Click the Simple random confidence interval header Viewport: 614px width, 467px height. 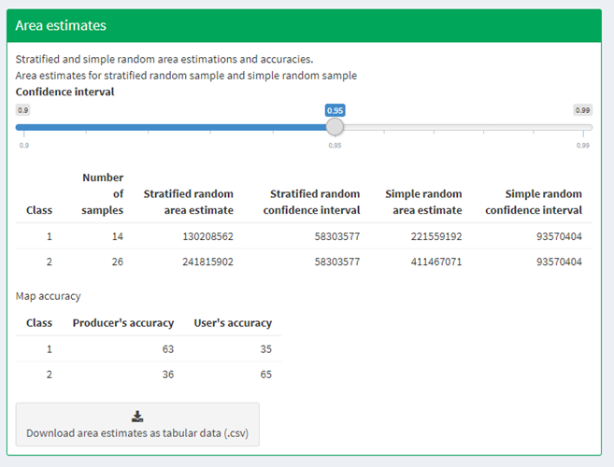pos(534,202)
